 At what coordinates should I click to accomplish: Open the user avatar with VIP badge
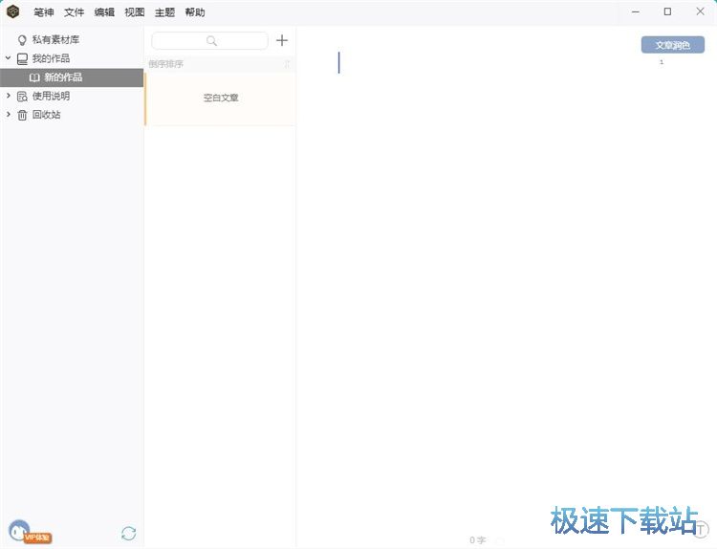(30, 532)
